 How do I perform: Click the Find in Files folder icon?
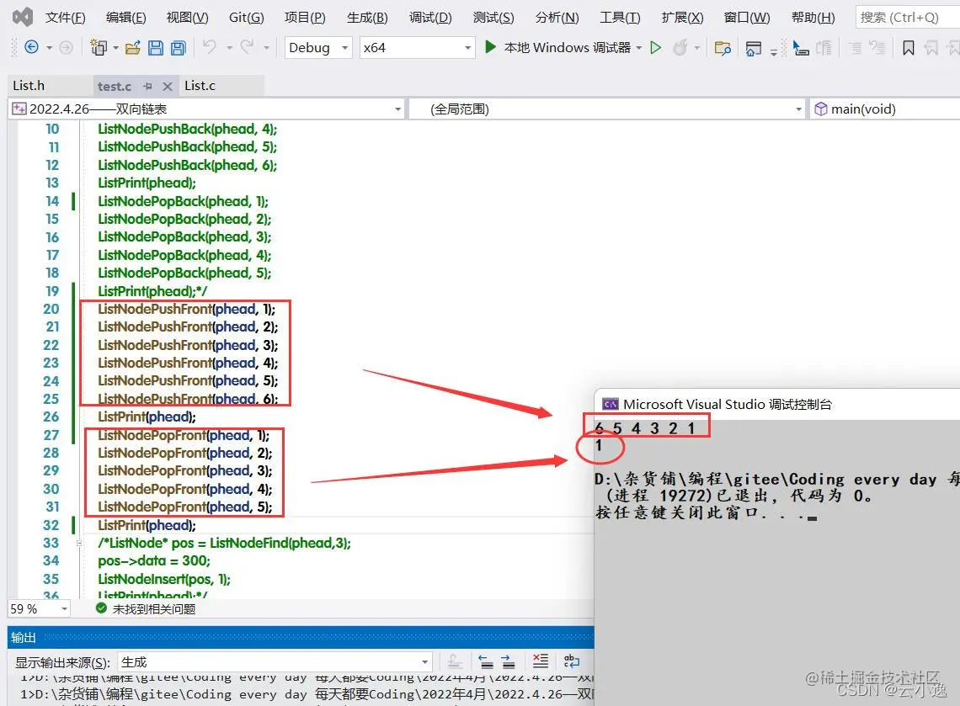[x=723, y=48]
